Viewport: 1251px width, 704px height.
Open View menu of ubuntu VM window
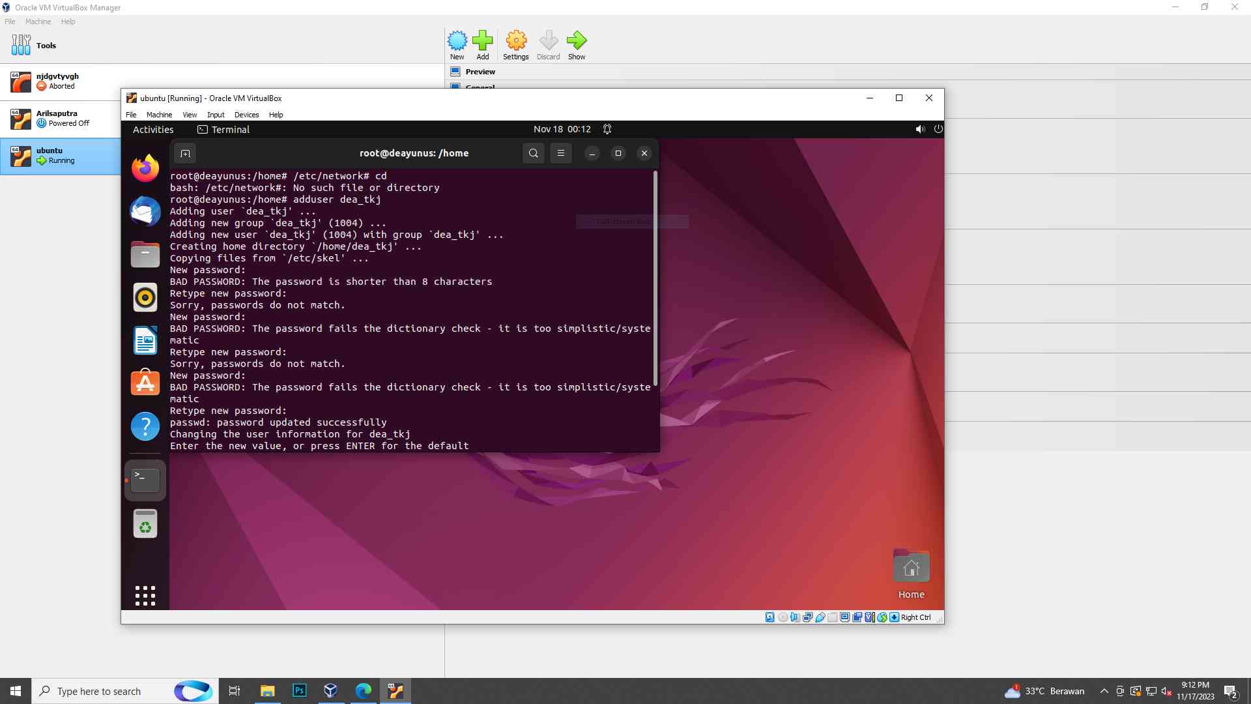(190, 115)
